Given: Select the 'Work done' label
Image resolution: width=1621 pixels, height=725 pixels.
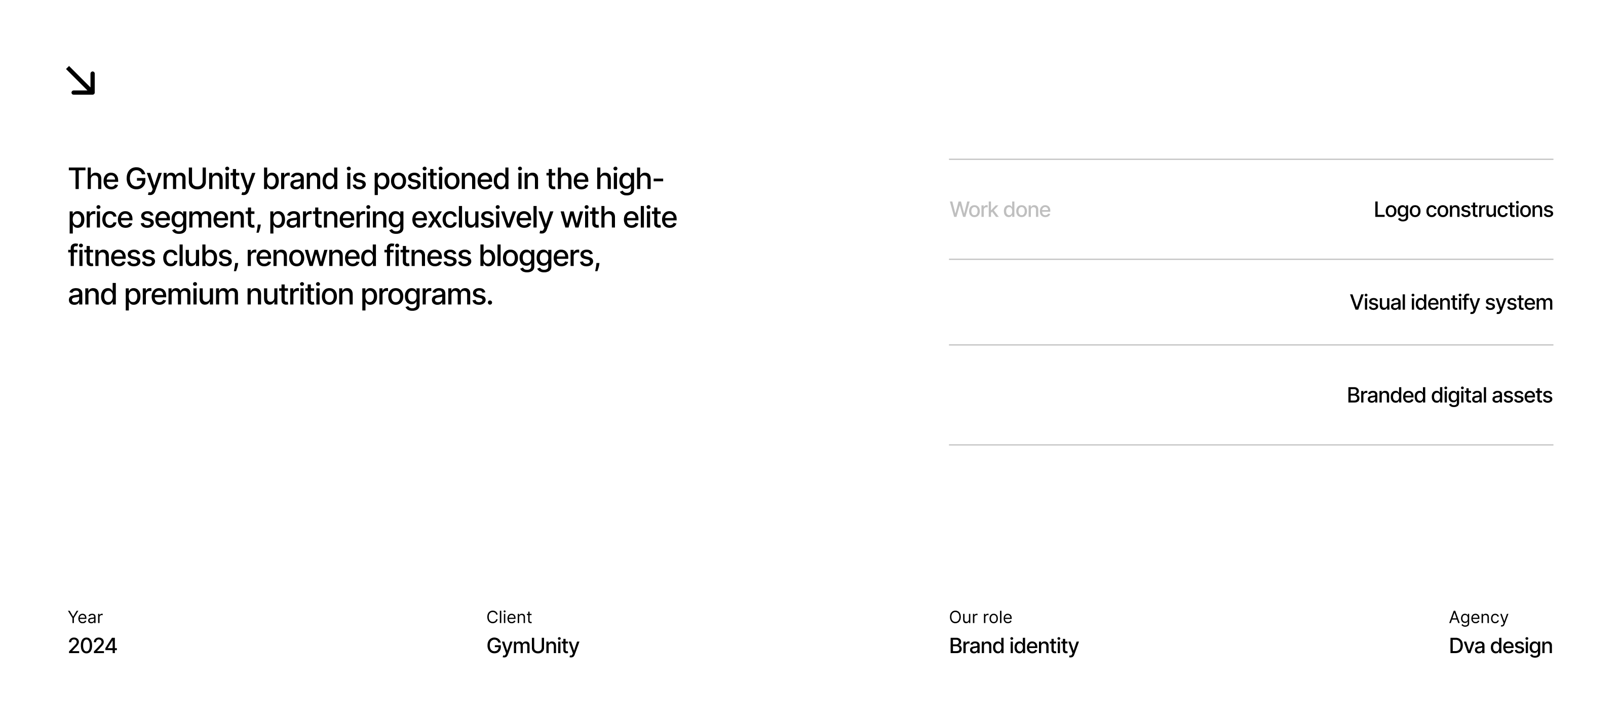Looking at the screenshot, I should coord(999,210).
